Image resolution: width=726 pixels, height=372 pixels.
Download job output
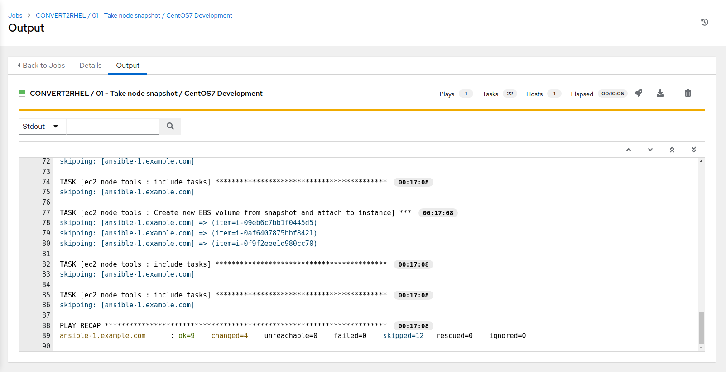[660, 93]
